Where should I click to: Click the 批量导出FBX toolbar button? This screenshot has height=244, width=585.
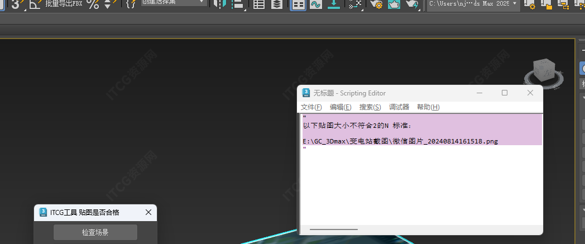pos(64,4)
